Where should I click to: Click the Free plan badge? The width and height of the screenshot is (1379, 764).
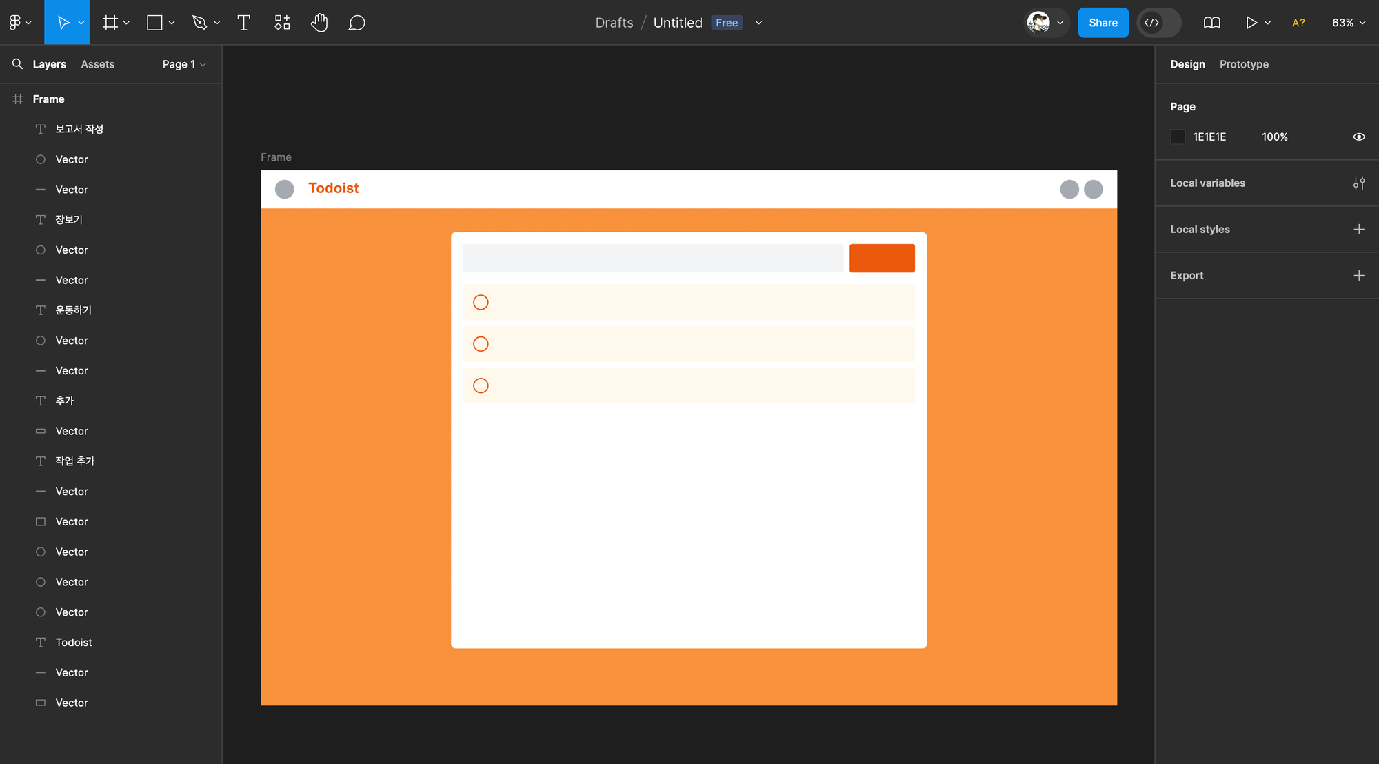coord(727,23)
